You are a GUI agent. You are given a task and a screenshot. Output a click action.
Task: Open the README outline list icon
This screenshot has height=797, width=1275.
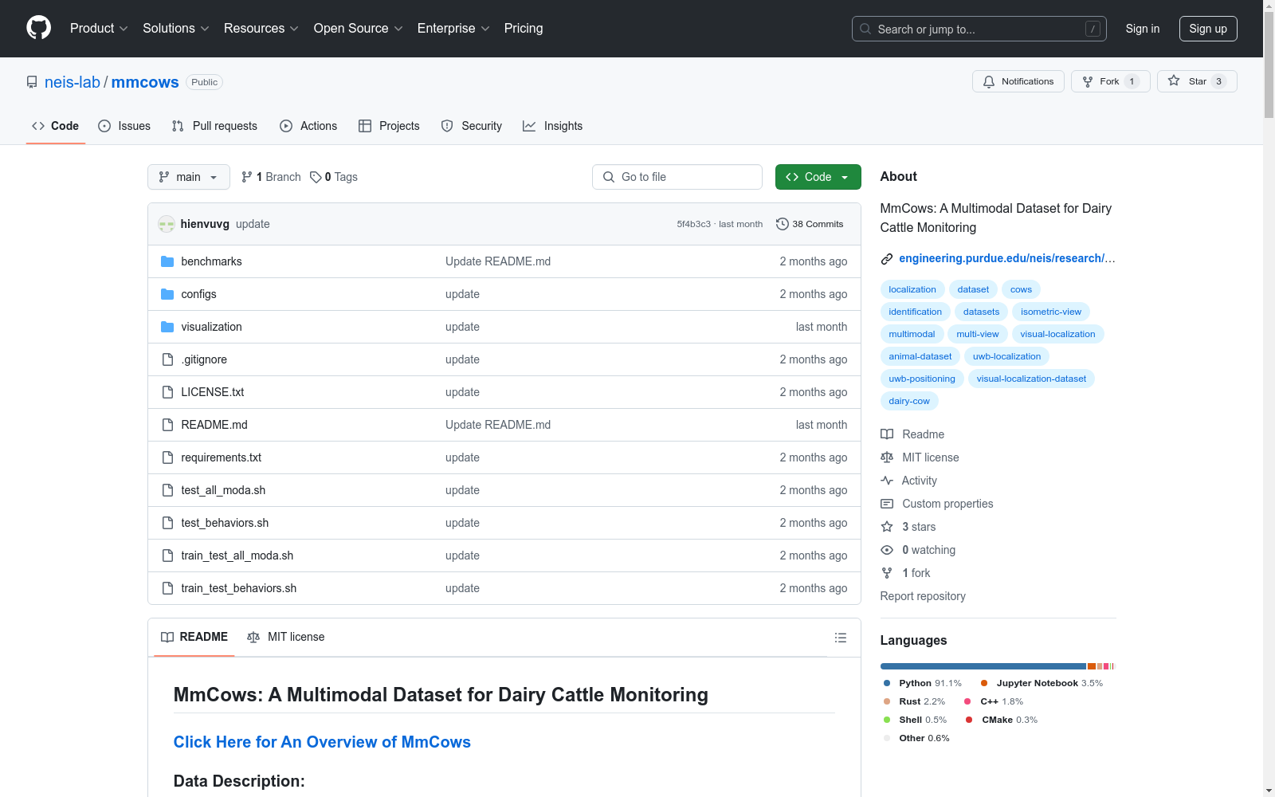point(840,638)
